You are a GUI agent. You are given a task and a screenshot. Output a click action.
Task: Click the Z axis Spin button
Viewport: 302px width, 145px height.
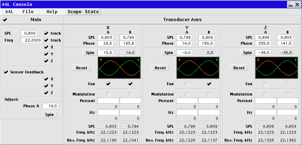pos(247,53)
